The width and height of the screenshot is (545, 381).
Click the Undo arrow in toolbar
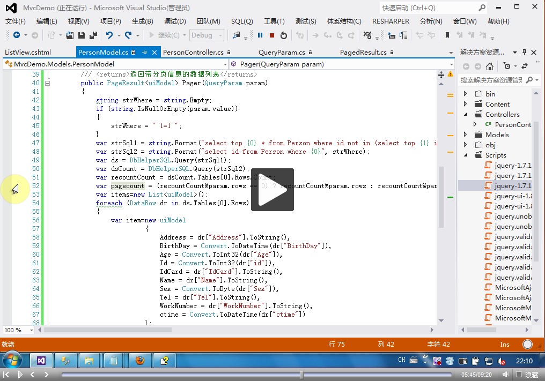pos(109,35)
